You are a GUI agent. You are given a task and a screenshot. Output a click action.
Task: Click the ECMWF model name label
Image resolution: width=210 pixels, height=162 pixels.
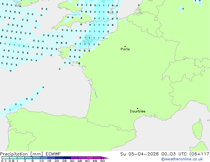pyautogui.click(x=53, y=154)
